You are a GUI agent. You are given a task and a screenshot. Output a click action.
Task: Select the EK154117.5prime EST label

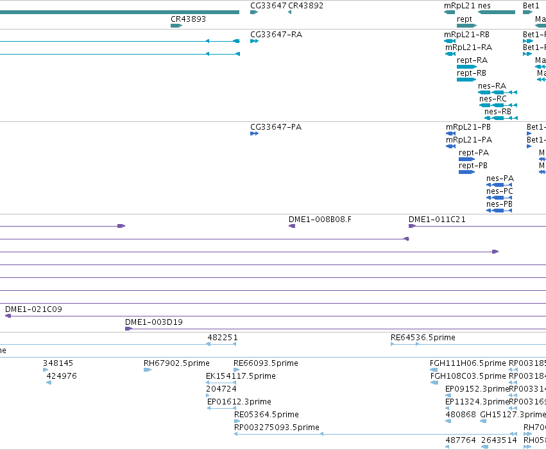click(x=241, y=377)
